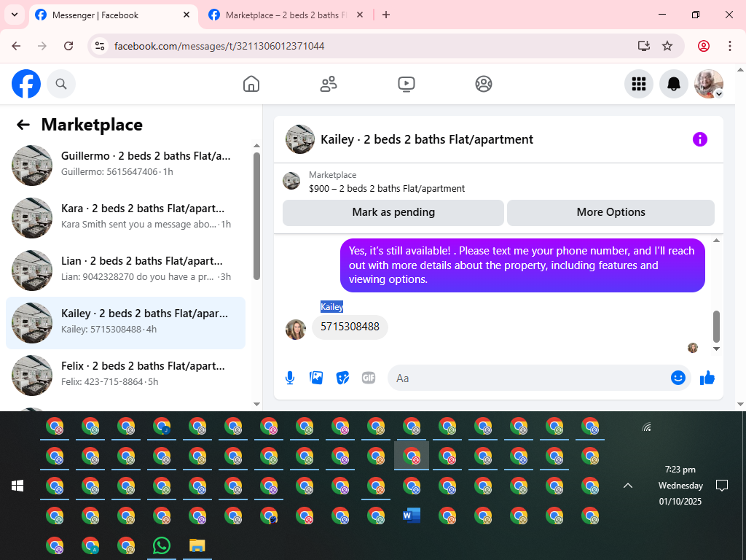
Task: Open the Chrome profile icon
Action: click(x=704, y=46)
